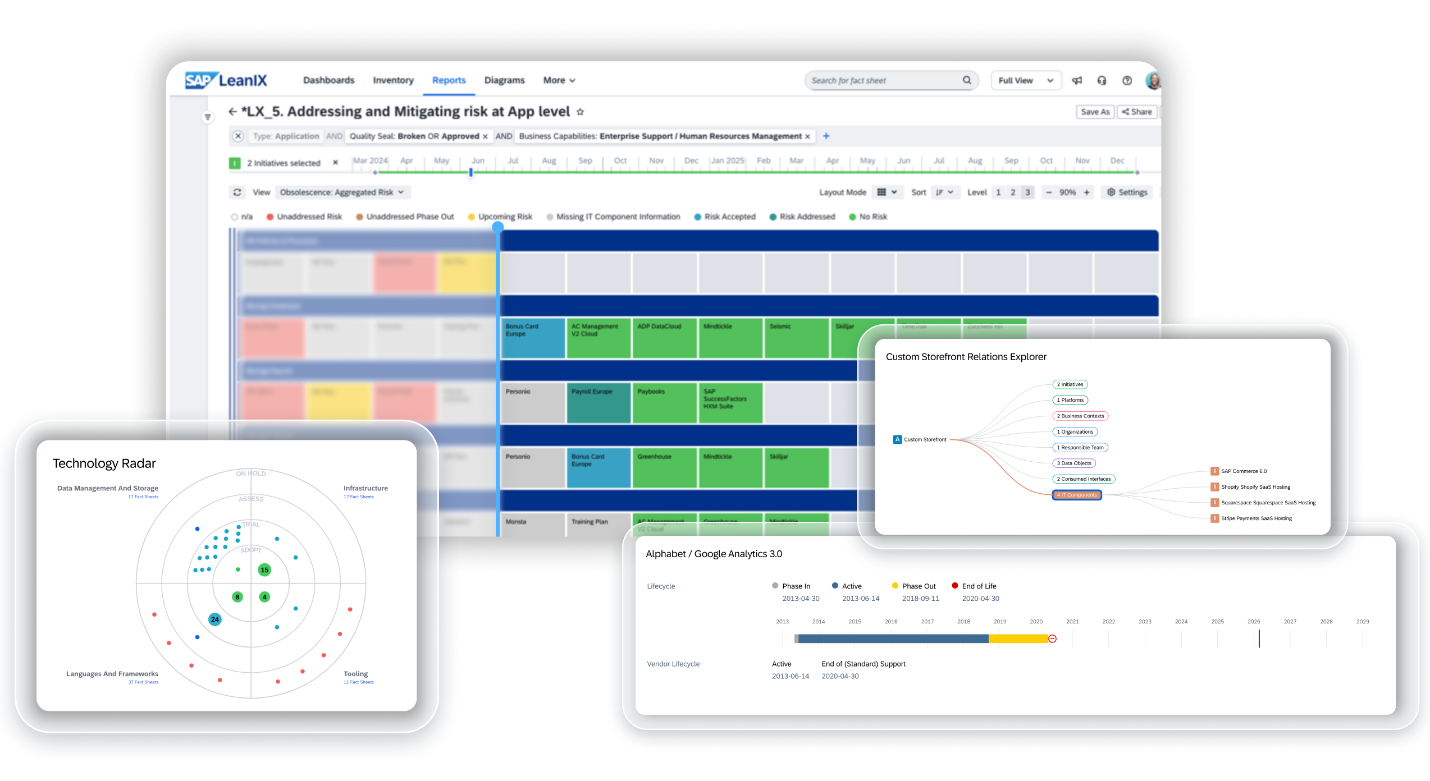
Task: Click the Save As button
Action: click(1095, 112)
